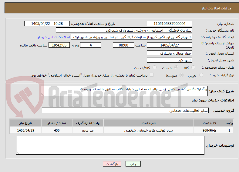Click the توضیحات خریدار textarea
This screenshot has width=239, height=172.
coord(110,145)
